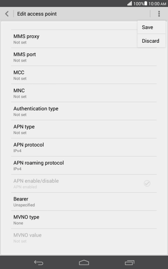Edit the MCC value
This screenshot has height=269, width=168.
pyautogui.click(x=84, y=75)
